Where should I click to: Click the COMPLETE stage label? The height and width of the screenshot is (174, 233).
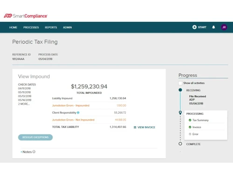click(x=193, y=144)
